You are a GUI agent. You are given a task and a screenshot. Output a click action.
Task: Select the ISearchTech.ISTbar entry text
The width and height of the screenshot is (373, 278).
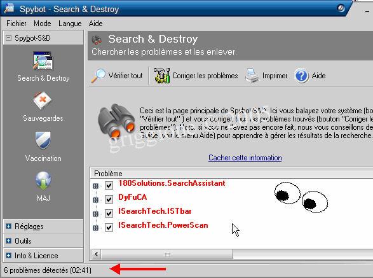155,211
